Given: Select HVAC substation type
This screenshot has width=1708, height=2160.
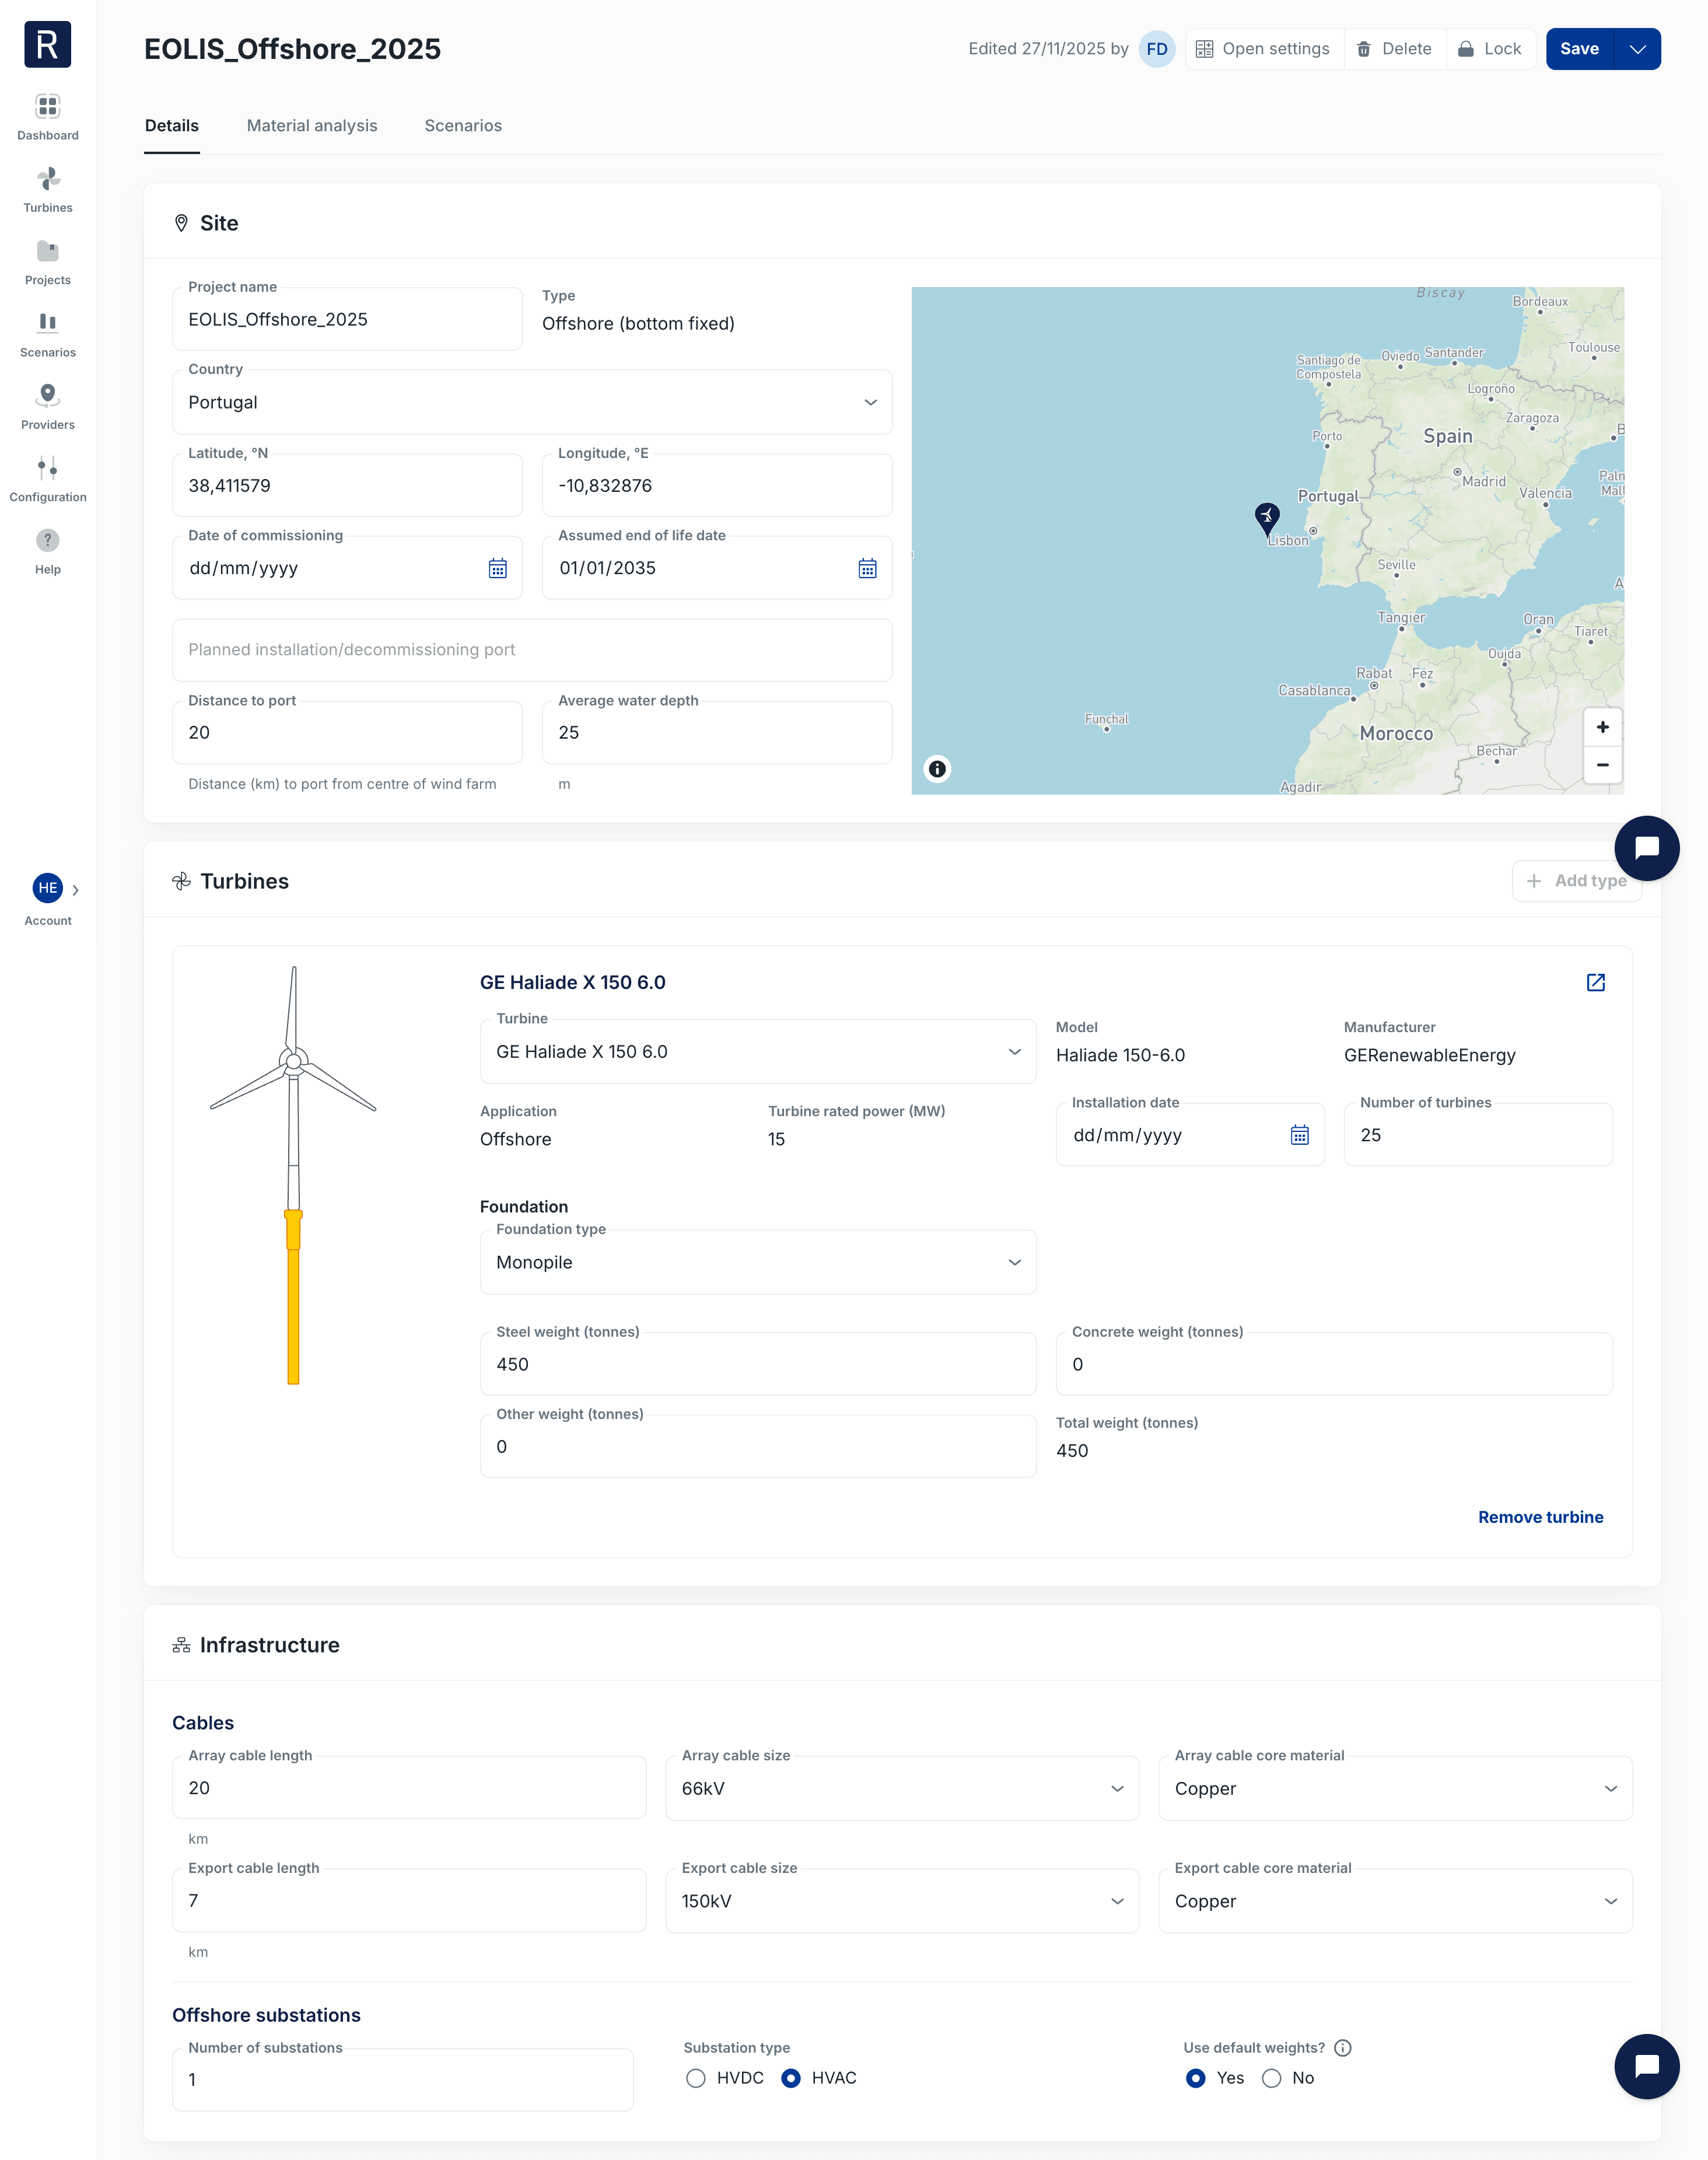Looking at the screenshot, I should point(791,2078).
